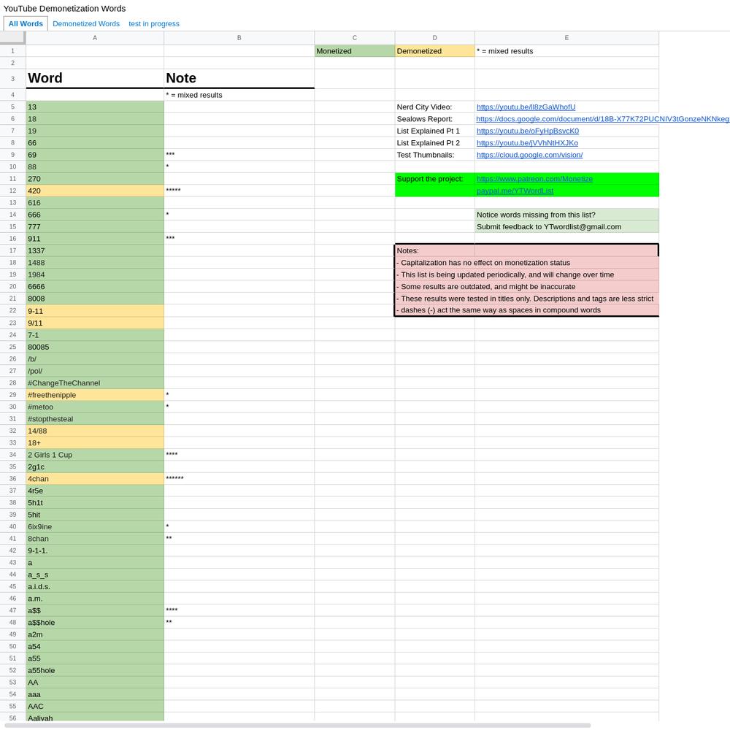The image size is (730, 730).
Task: Select the 'Notice words missing from this list?' cell
Action: [566, 215]
